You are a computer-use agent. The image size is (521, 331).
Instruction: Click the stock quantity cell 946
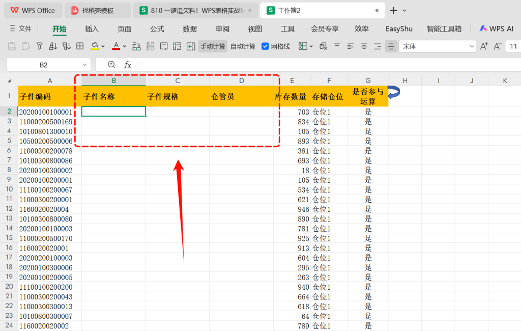[292, 209]
